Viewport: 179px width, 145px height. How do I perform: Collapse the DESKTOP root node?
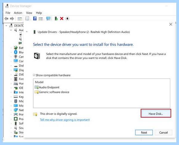click(x=6, y=26)
